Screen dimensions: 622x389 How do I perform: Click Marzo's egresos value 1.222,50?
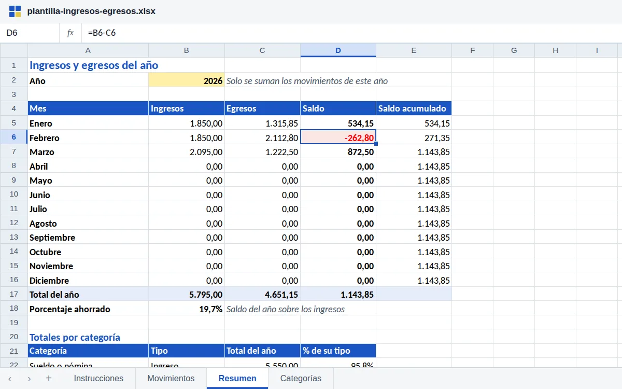pos(262,152)
